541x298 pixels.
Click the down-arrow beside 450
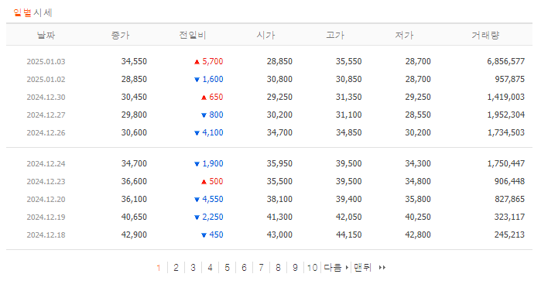[204, 235]
